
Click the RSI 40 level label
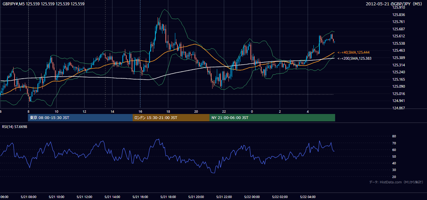tap(394, 163)
